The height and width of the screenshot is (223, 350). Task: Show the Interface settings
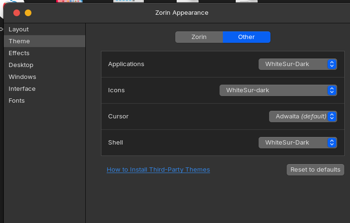(x=22, y=89)
